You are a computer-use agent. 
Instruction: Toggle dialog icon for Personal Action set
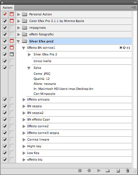(12, 14)
